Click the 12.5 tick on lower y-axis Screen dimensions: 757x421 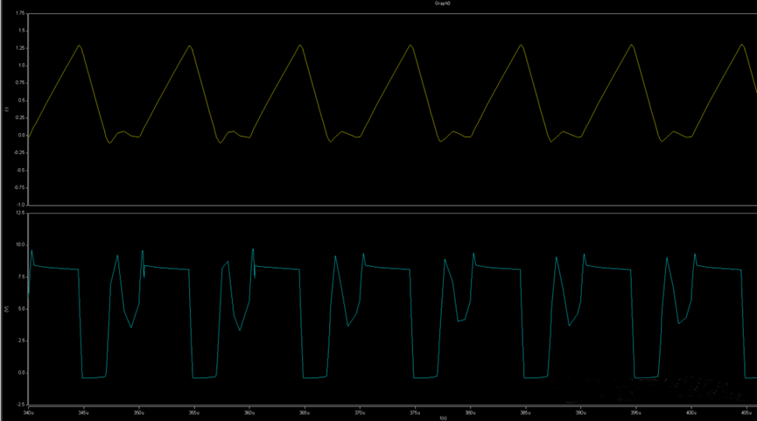pyautogui.click(x=19, y=214)
